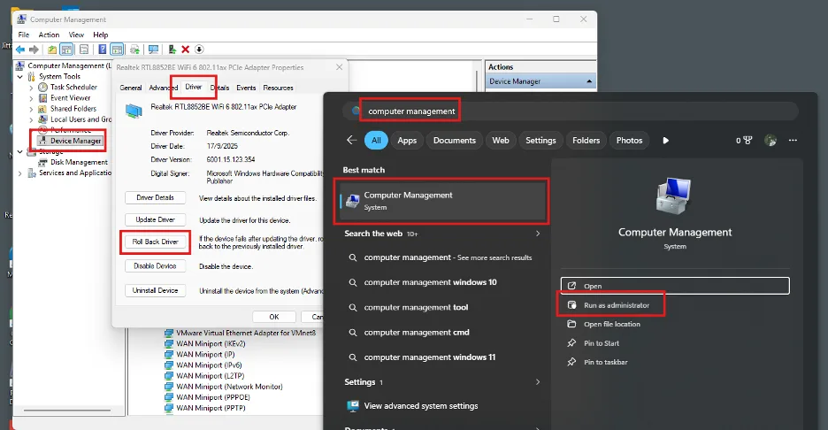Screen dimensions: 828x430
Task: Expand the Event Viewer node
Action: point(31,98)
